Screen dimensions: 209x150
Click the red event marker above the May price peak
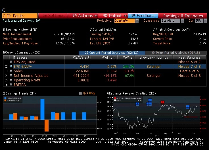pyautogui.click(x=162, y=102)
